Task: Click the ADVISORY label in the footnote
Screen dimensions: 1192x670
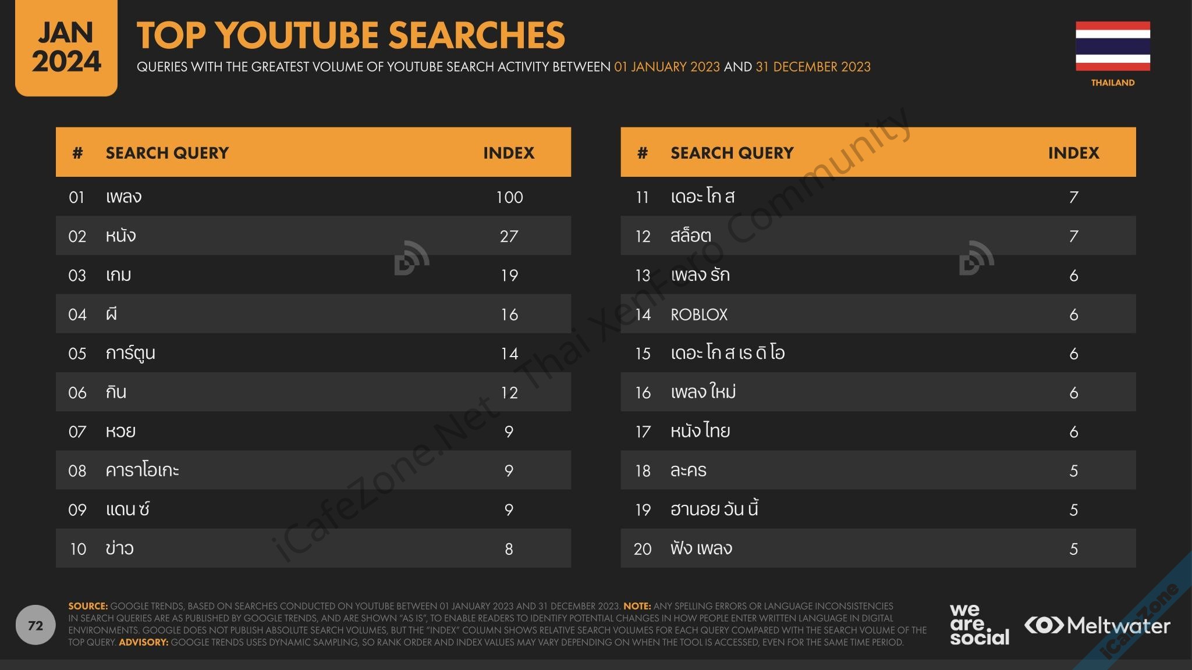Action: [143, 643]
